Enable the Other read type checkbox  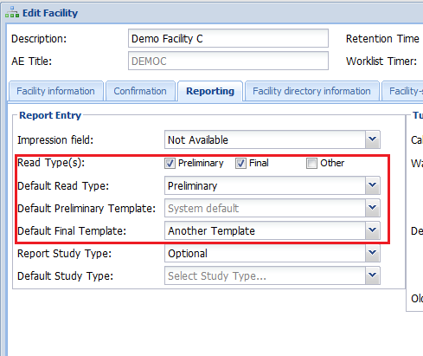click(x=311, y=163)
